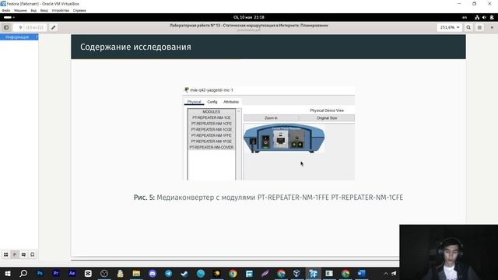Click the repeater device image in figure

click(x=284, y=138)
